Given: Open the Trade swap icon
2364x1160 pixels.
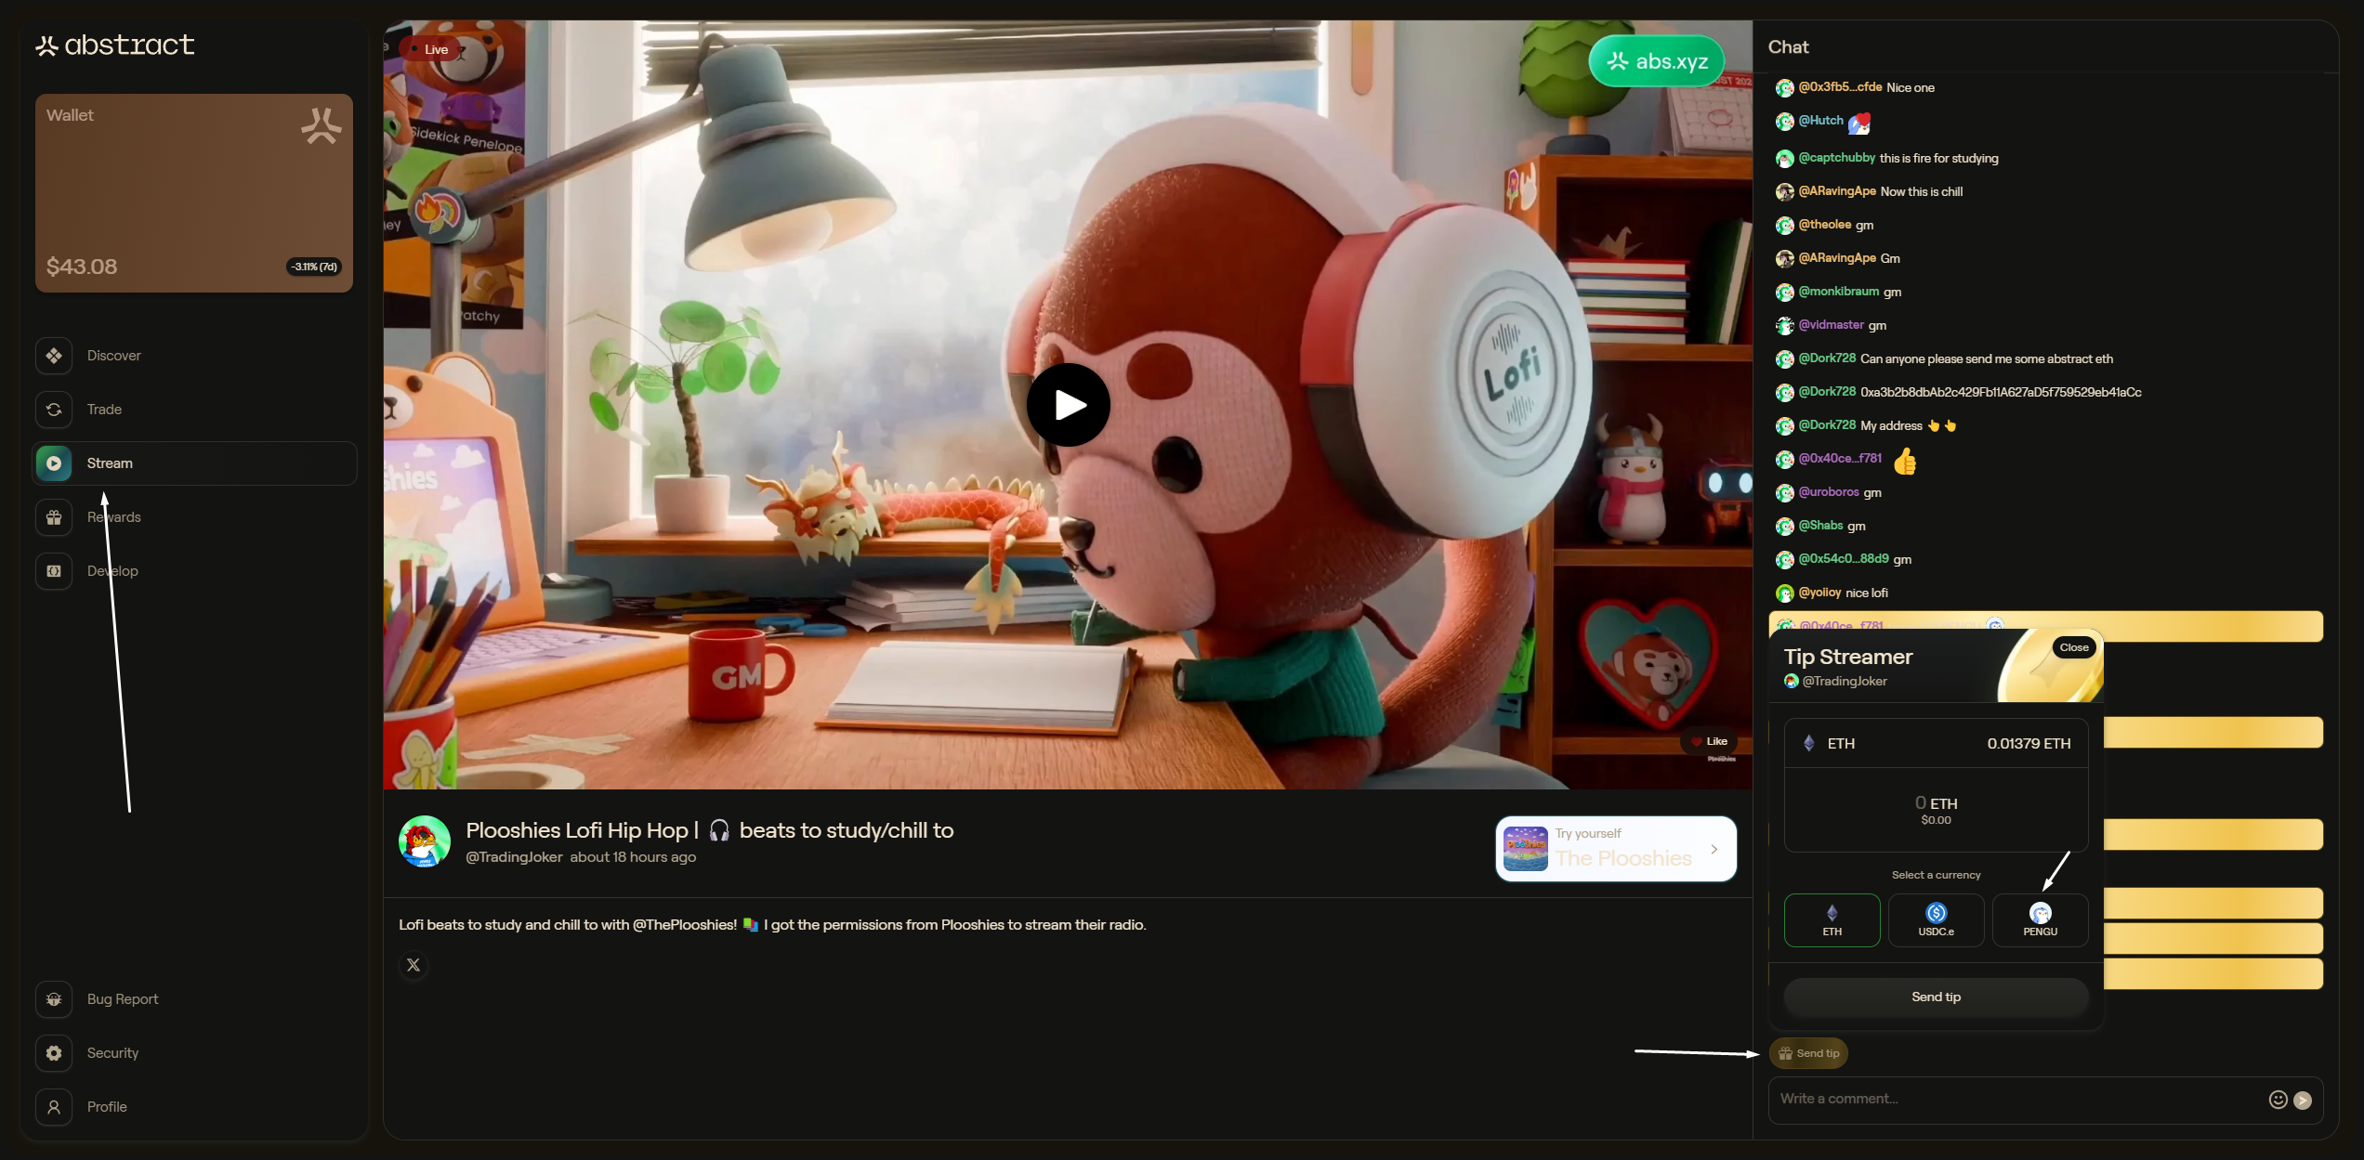Looking at the screenshot, I should tap(54, 410).
